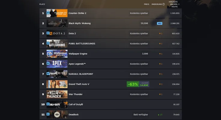The width and height of the screenshot is (221, 120).
Task: Click the peak count 81.107
Action: (x=176, y=104)
